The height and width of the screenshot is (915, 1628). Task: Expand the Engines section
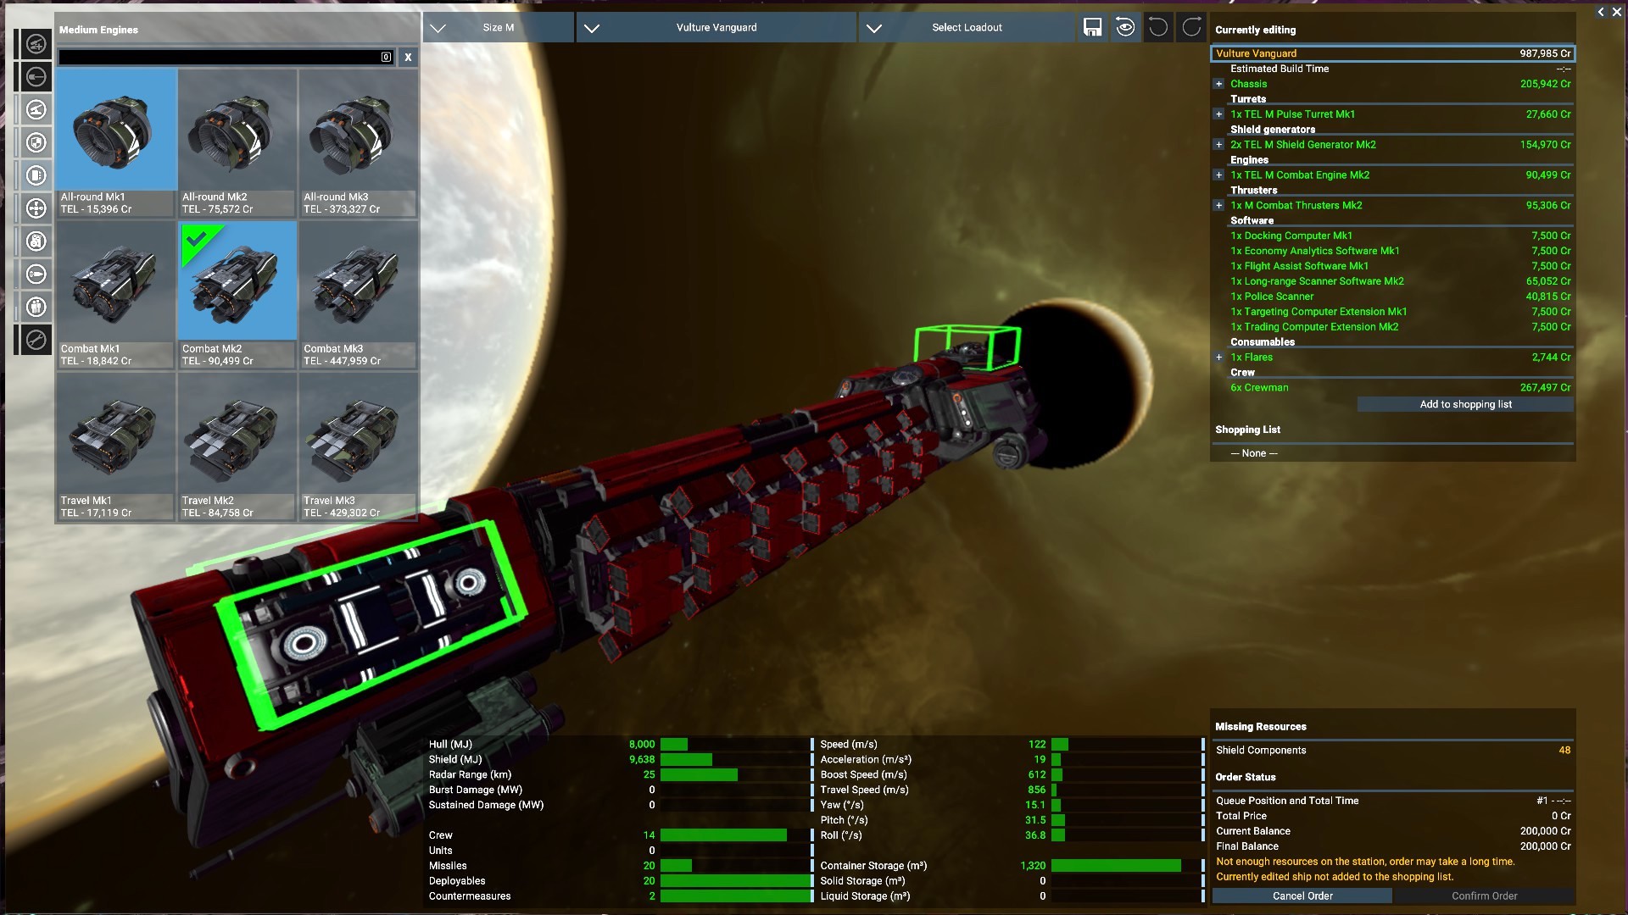1220,175
